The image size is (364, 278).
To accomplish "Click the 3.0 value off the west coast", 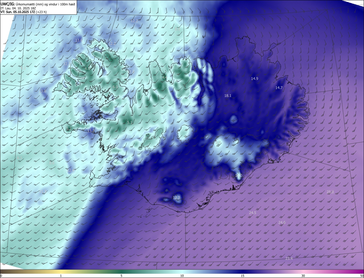I will point(43,91).
